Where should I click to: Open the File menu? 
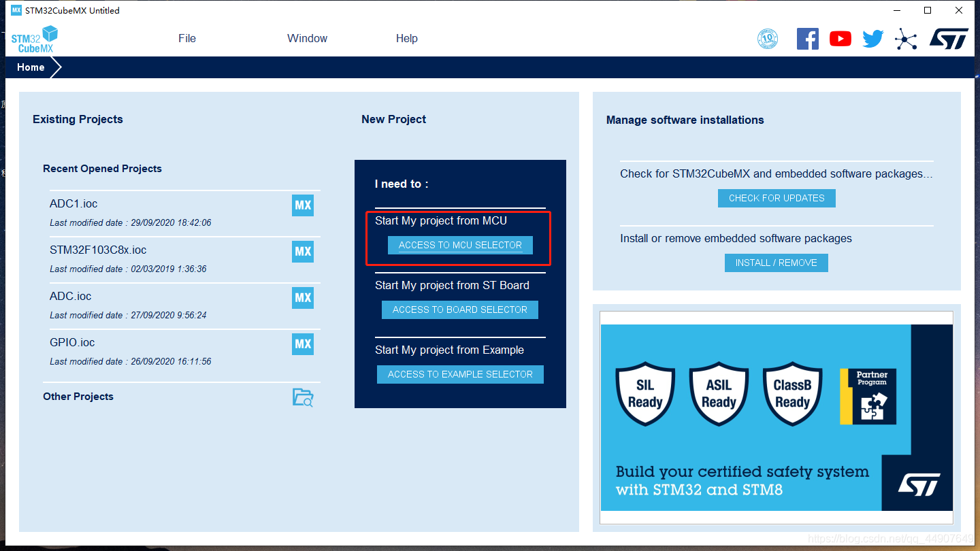coord(187,39)
